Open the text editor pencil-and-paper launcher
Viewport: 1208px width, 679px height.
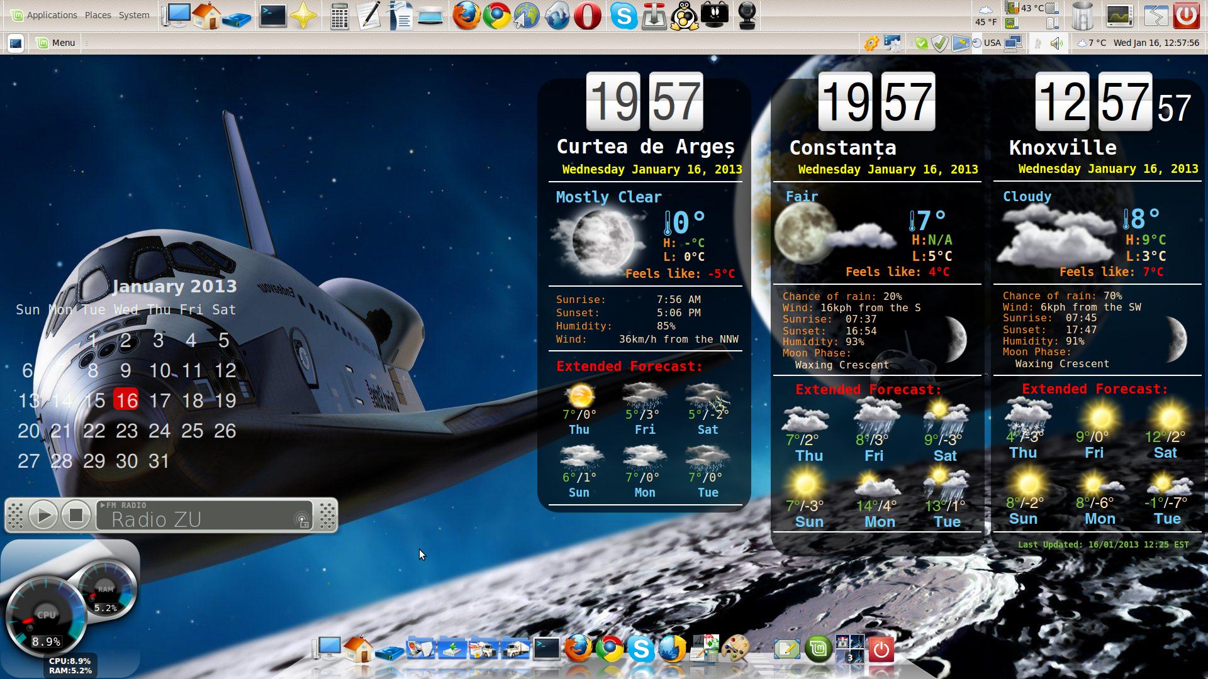(369, 16)
